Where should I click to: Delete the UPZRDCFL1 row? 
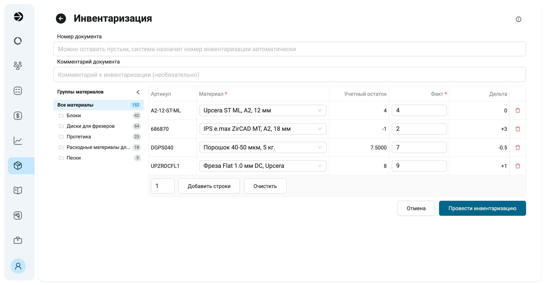pyautogui.click(x=518, y=166)
